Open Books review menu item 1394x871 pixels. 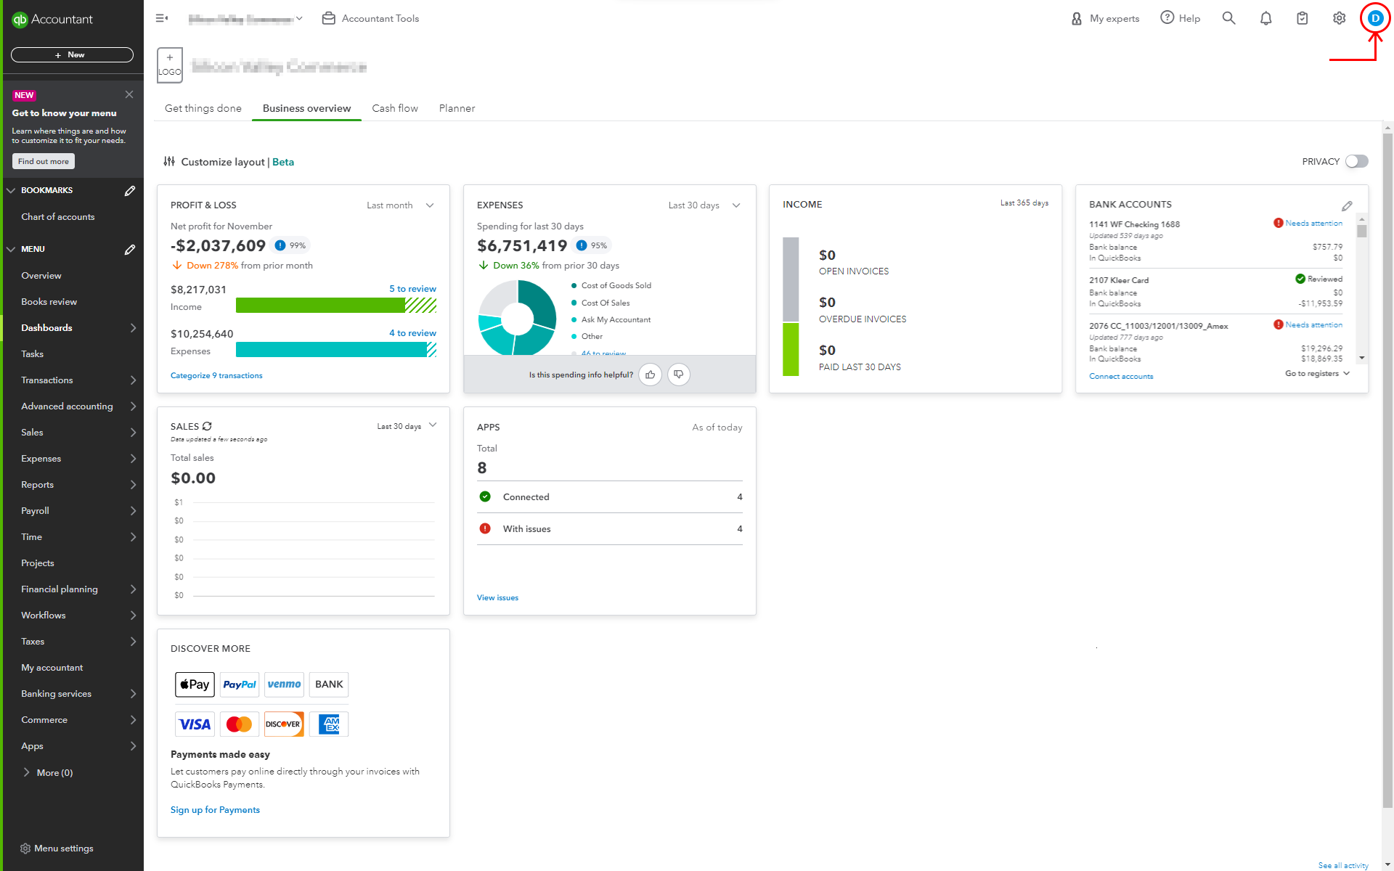49,302
